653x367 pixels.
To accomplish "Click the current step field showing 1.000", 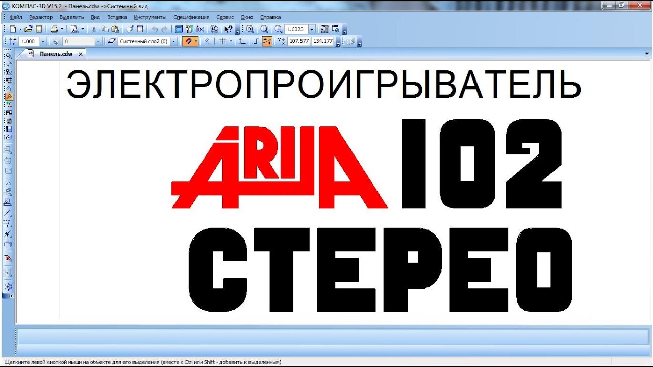I will [29, 42].
